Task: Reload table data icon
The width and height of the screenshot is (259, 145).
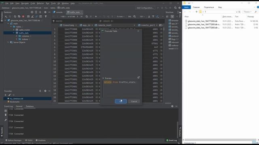Action: tap(87, 17)
